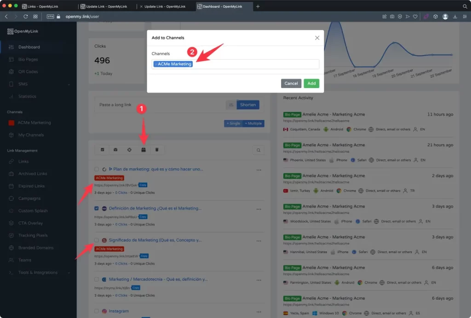Uncheck the Definición de Marketing link checkbox

(x=97, y=208)
